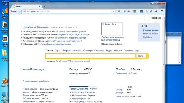Click the browser page vertical scrollbar

pos(164,58)
